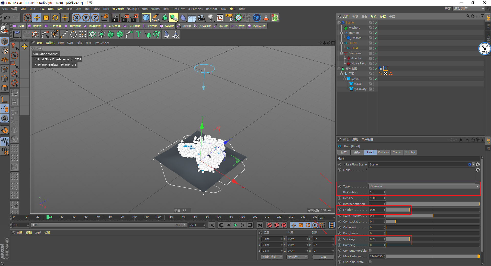This screenshot has height=266, width=491.
Task: Click the 应用 (Apply) button
Action: coord(323,257)
